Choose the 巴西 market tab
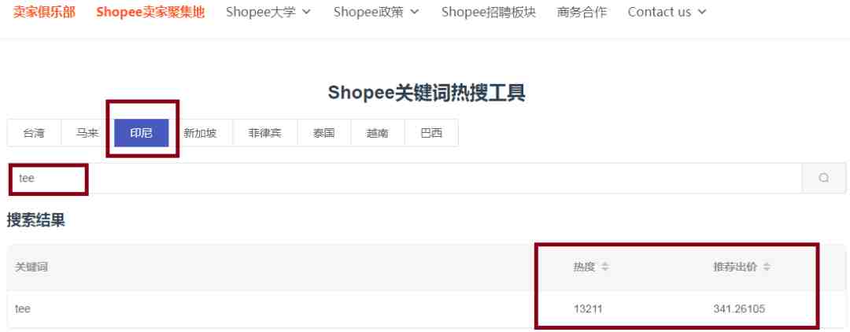850x332 pixels. pos(431,133)
